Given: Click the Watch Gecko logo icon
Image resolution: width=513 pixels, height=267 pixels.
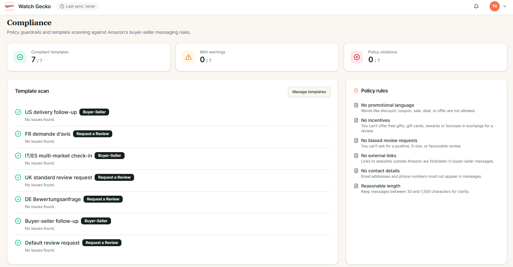Looking at the screenshot, I should point(9,6).
